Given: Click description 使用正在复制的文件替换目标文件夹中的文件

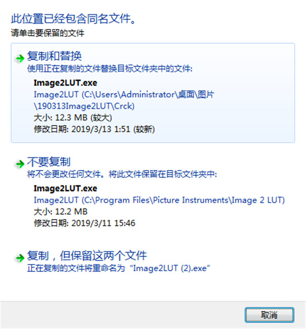Looking at the screenshot, I should pyautogui.click(x=110, y=68).
